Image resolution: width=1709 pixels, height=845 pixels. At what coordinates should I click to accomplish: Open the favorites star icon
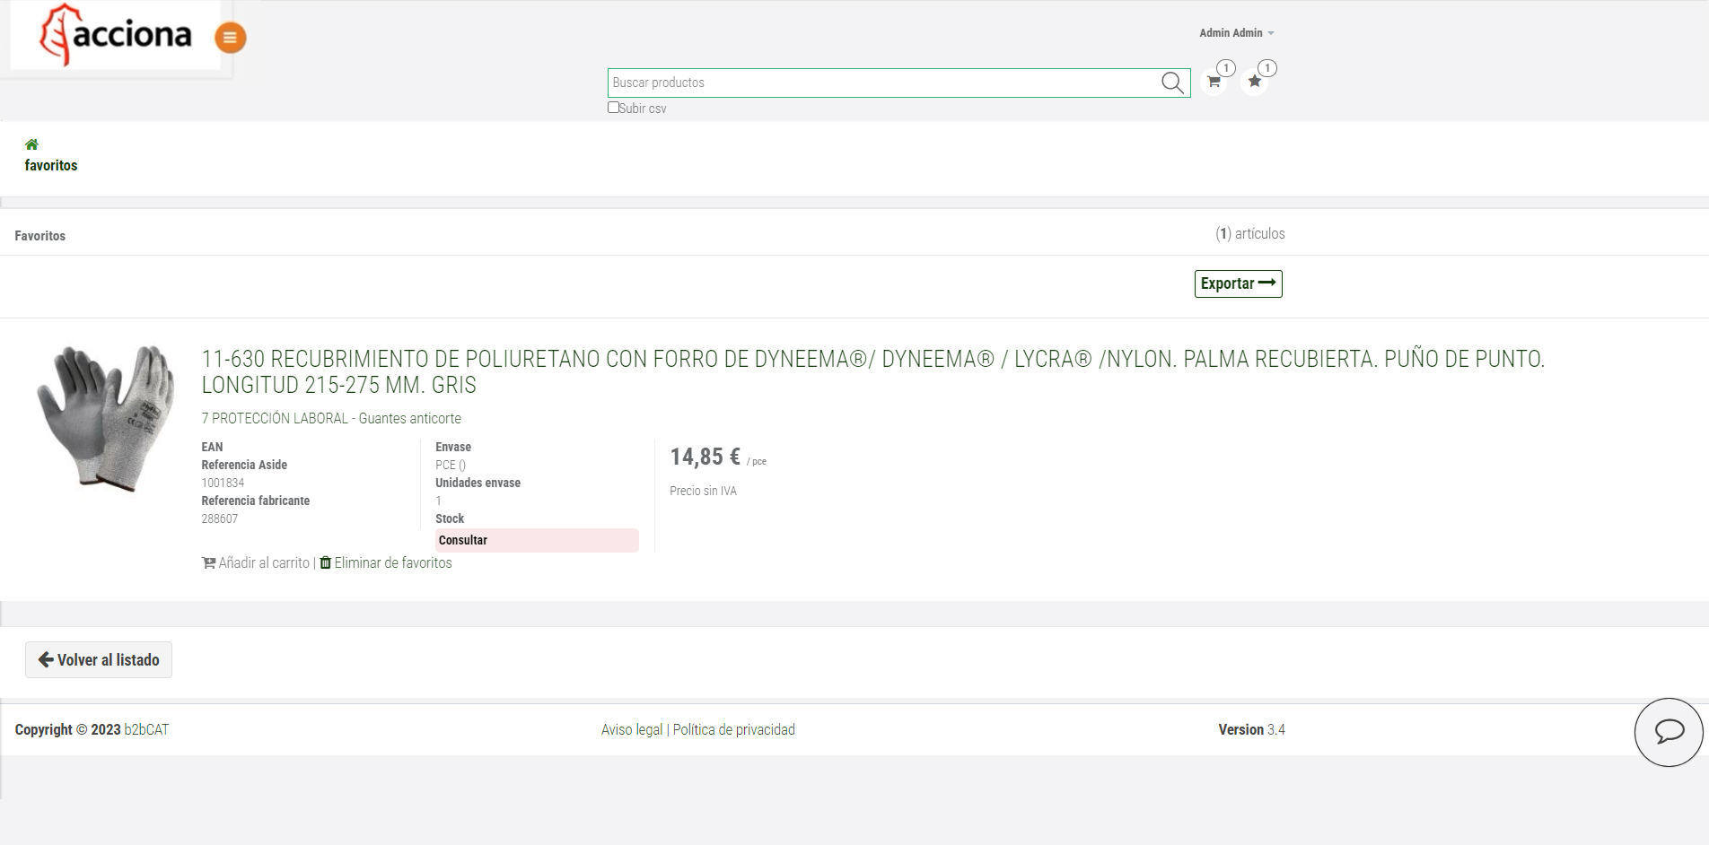[x=1254, y=82]
